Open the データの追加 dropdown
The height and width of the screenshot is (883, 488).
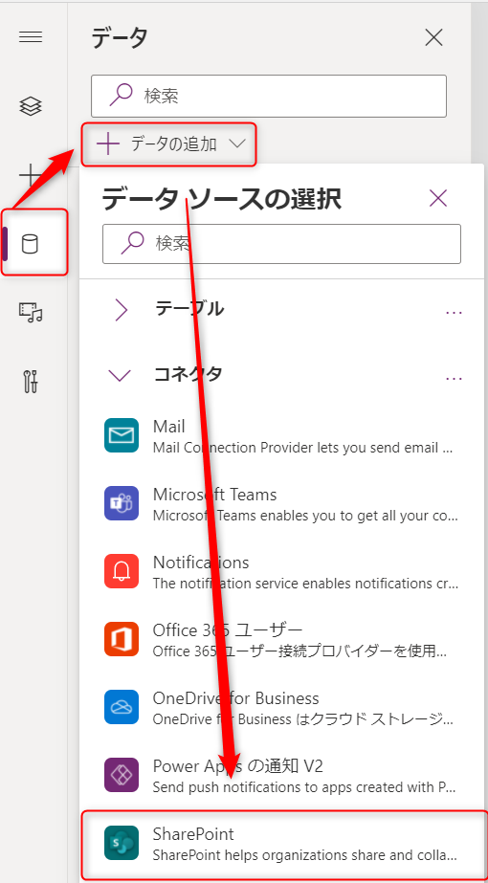tap(169, 144)
